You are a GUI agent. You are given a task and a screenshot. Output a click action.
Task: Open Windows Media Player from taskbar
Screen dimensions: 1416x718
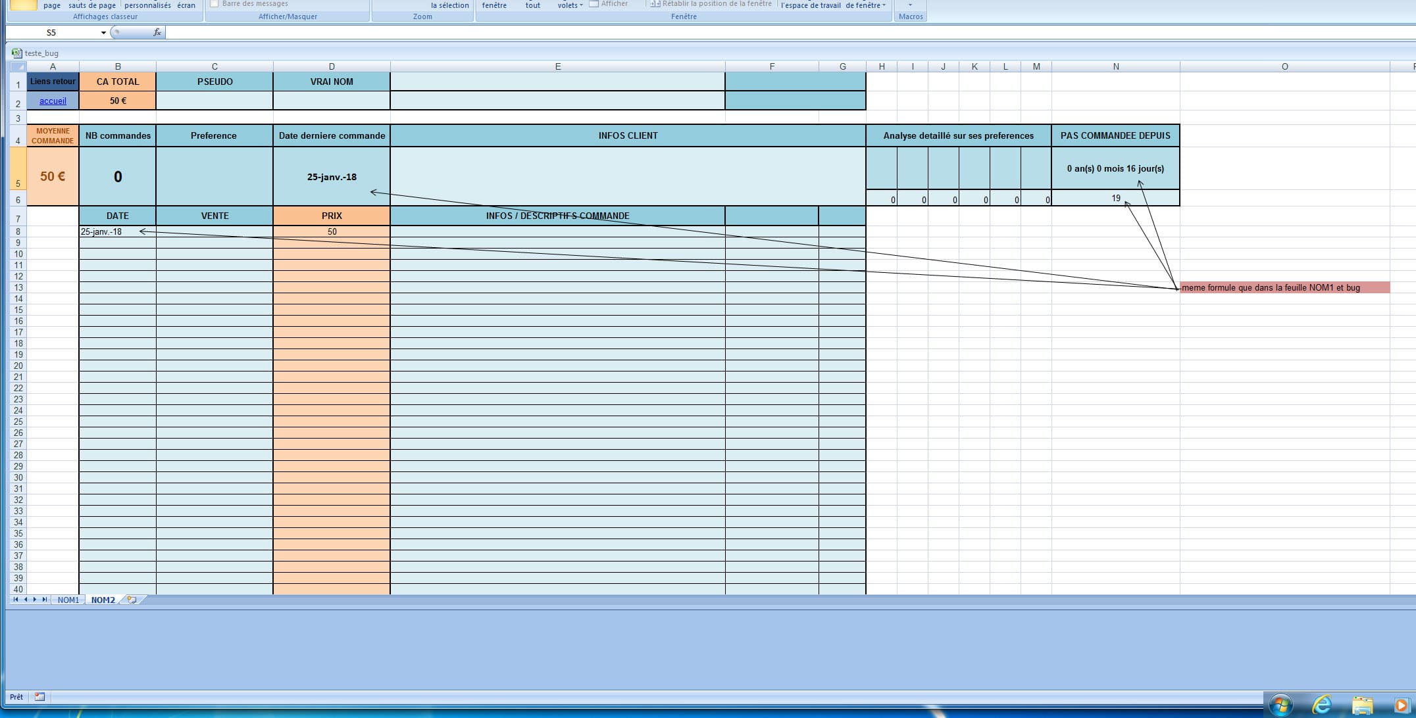[1401, 706]
